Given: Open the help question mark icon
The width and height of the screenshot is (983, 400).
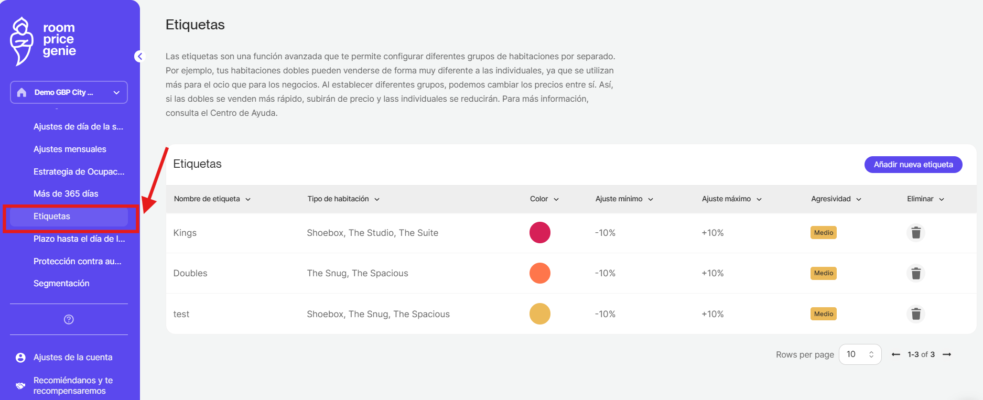Looking at the screenshot, I should (69, 319).
